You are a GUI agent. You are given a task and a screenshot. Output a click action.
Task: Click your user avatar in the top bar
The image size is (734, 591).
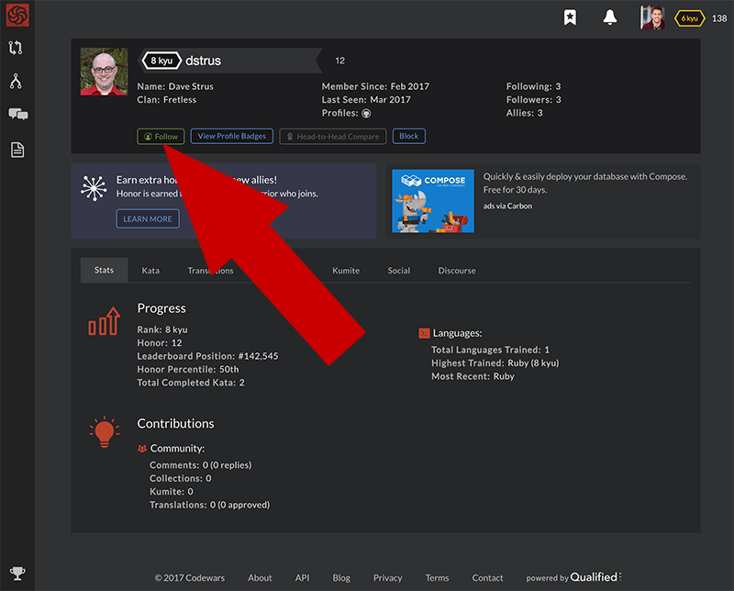click(x=651, y=18)
